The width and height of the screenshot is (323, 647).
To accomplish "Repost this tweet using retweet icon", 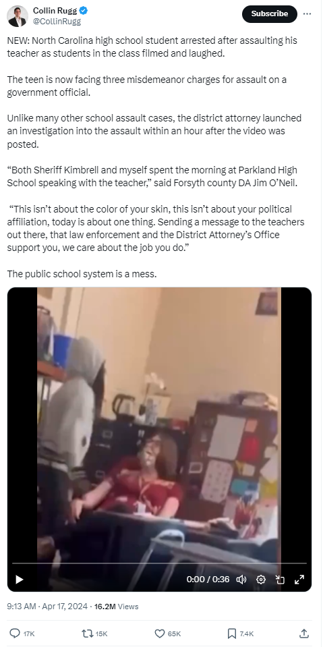I will pos(88,634).
